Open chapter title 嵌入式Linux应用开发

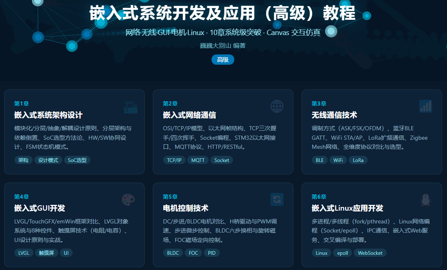347,208
